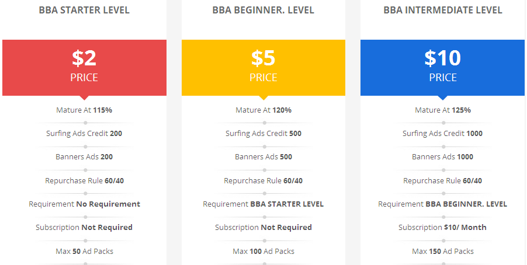Select the "Max 50 Ad Packs" row
527x265 pixels.
point(84,251)
